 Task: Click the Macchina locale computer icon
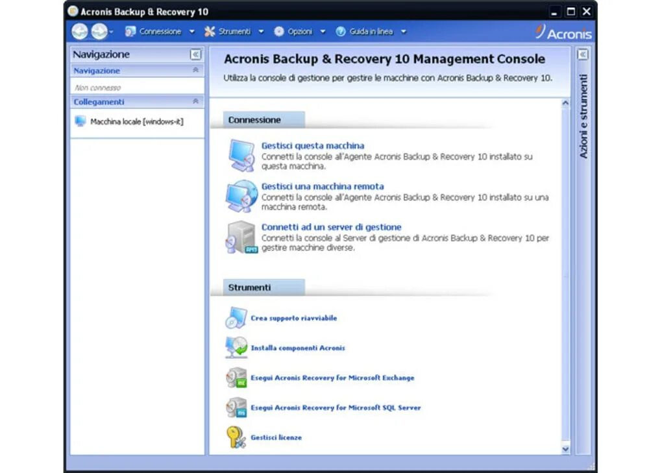(80, 121)
